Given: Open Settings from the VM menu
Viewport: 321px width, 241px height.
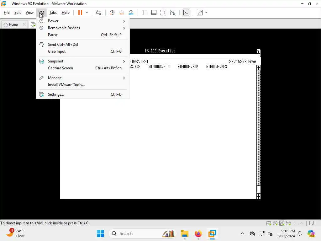Looking at the screenshot, I should [x=83, y=94].
